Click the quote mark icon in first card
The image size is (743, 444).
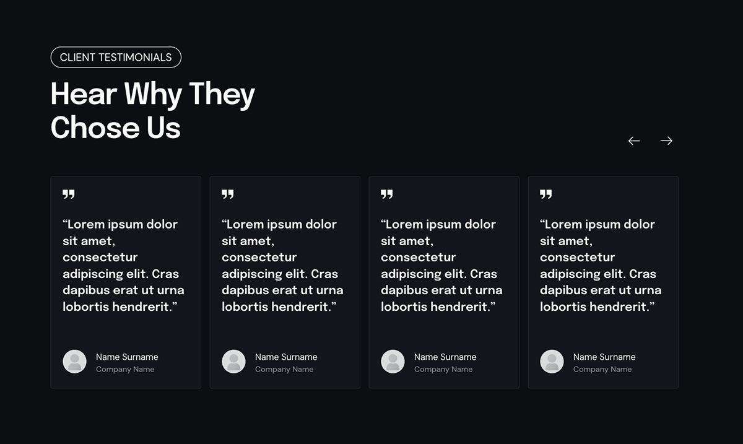pos(69,194)
